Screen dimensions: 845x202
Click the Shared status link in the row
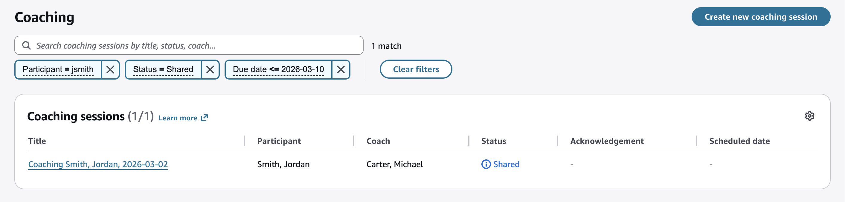[x=506, y=164]
